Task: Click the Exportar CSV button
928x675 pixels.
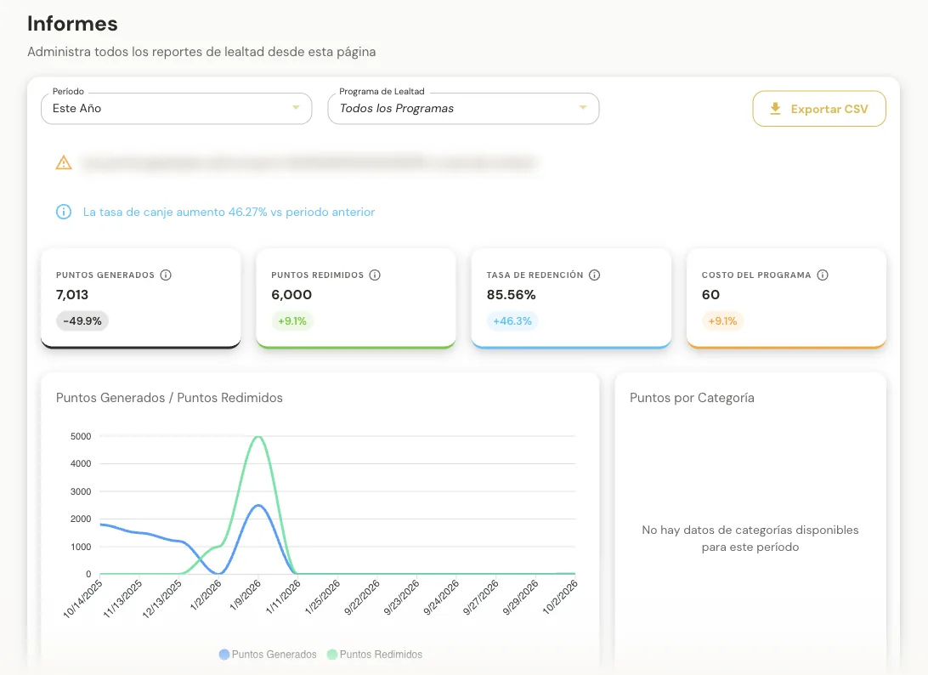Action: click(819, 108)
